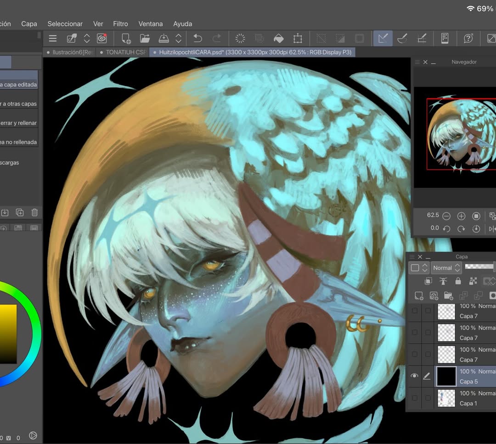Open touch gesture settings icon
Image resolution: width=496 pixels, height=444 pixels.
(x=445, y=39)
